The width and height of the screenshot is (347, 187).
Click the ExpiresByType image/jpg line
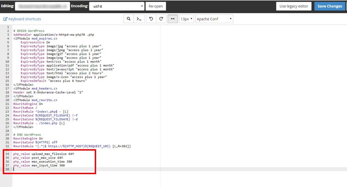(61, 46)
